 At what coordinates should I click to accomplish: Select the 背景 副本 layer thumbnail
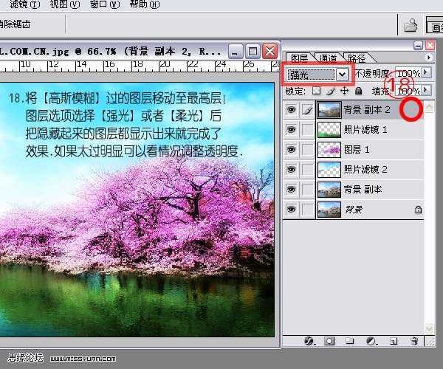click(329, 190)
